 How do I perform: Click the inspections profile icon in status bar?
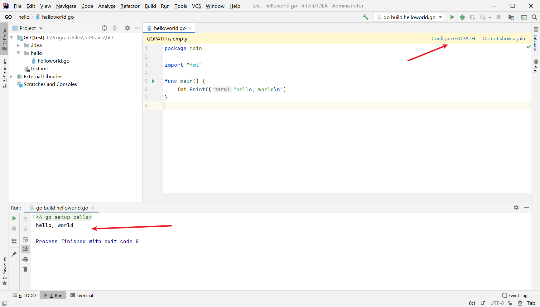coord(520,303)
